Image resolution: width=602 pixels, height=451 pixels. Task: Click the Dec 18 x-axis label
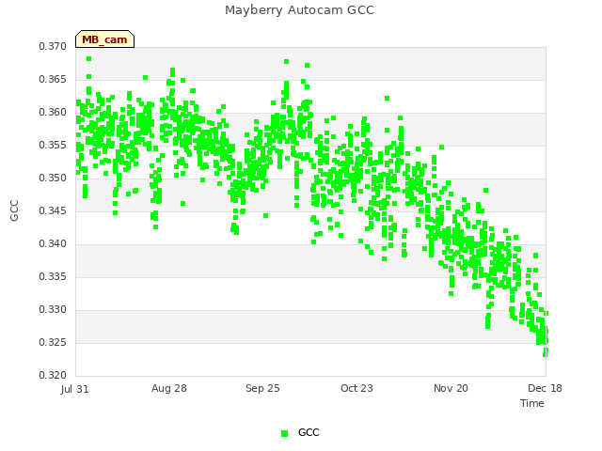click(x=545, y=388)
